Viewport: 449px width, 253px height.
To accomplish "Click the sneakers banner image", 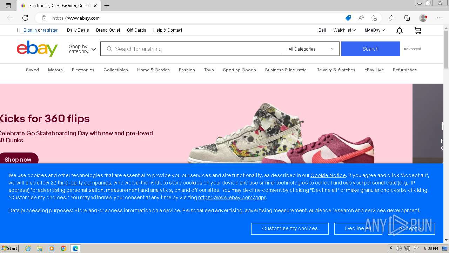I will click(281, 133).
